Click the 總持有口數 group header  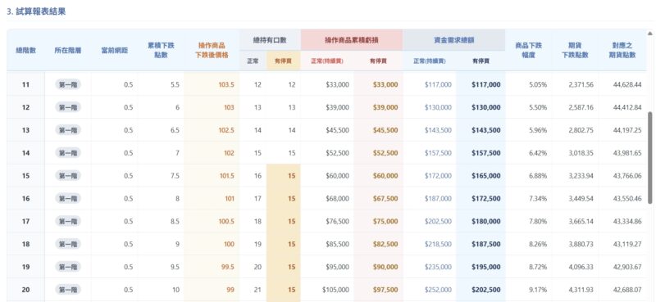270,40
